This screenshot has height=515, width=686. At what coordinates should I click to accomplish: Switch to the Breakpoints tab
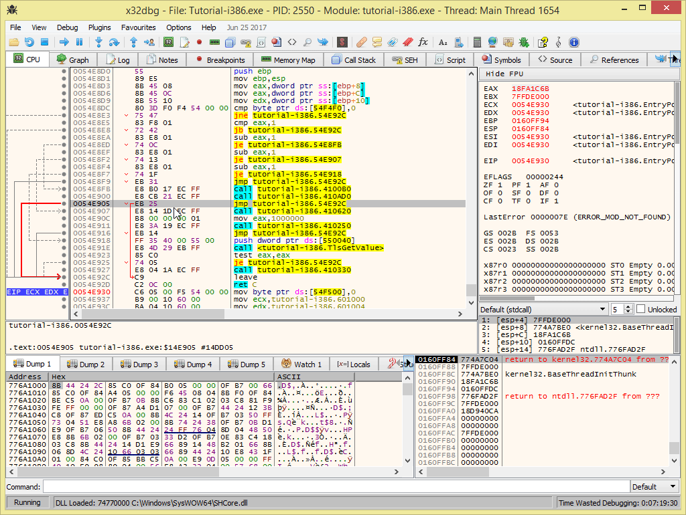(220, 60)
